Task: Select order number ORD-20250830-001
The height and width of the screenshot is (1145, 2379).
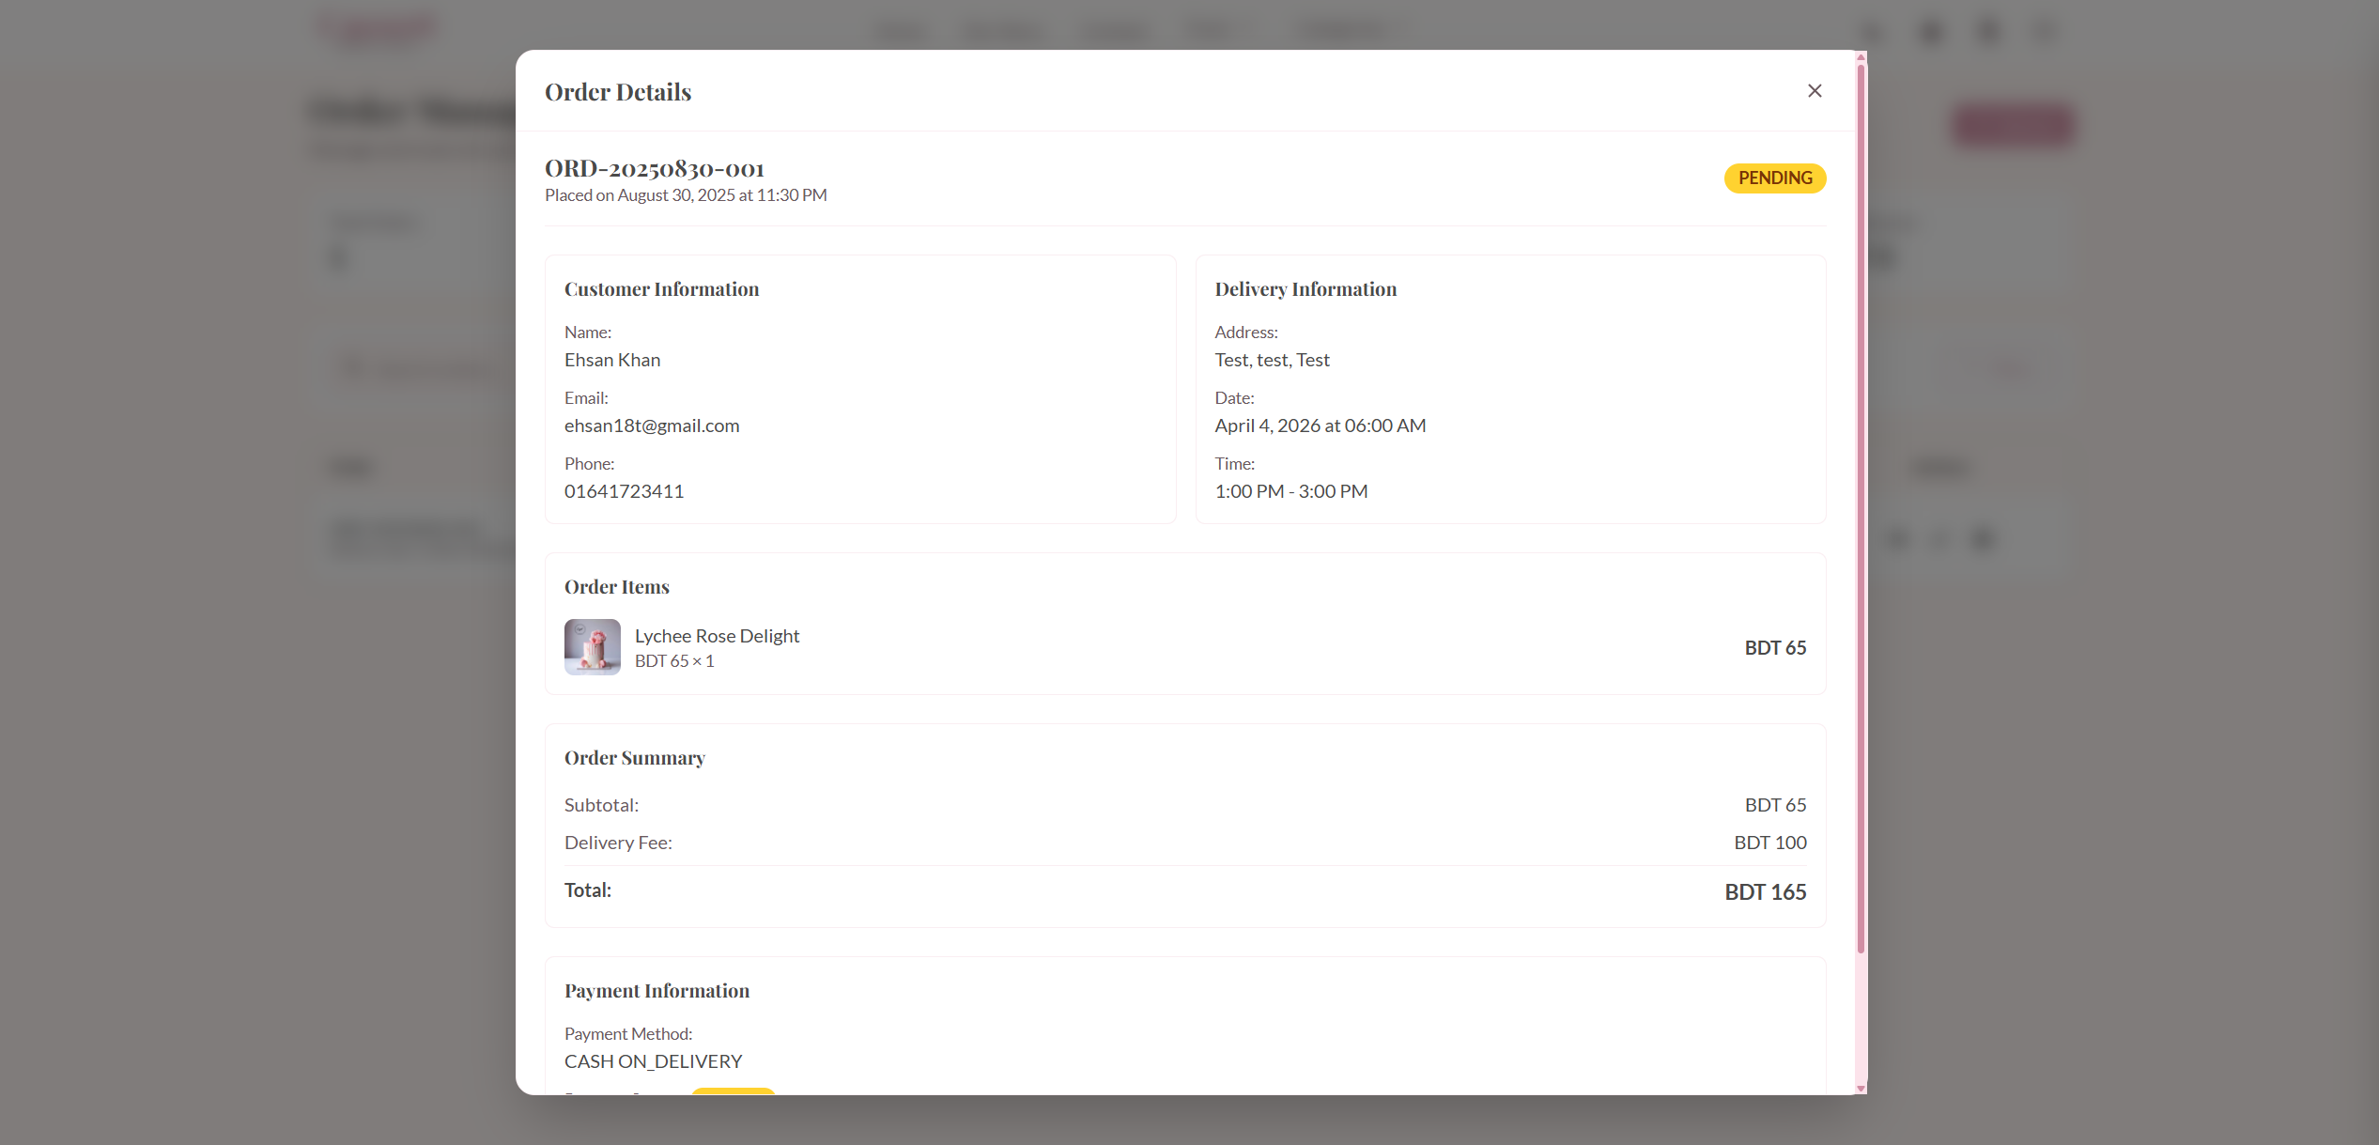Action: click(654, 168)
